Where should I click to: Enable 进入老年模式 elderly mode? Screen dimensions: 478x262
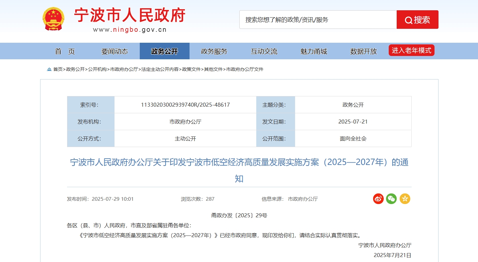pos(411,50)
